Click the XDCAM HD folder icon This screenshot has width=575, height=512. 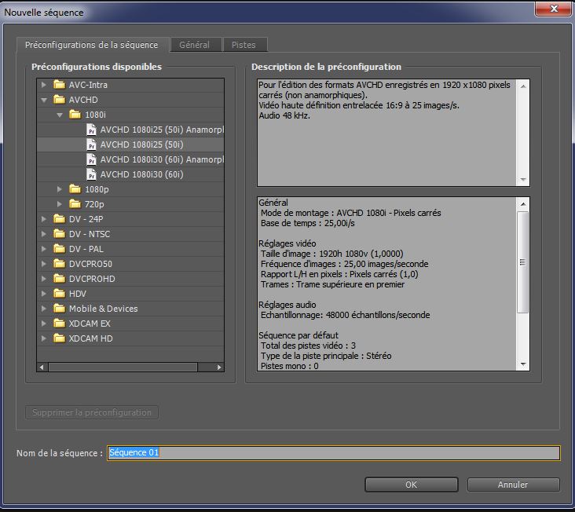(x=59, y=338)
